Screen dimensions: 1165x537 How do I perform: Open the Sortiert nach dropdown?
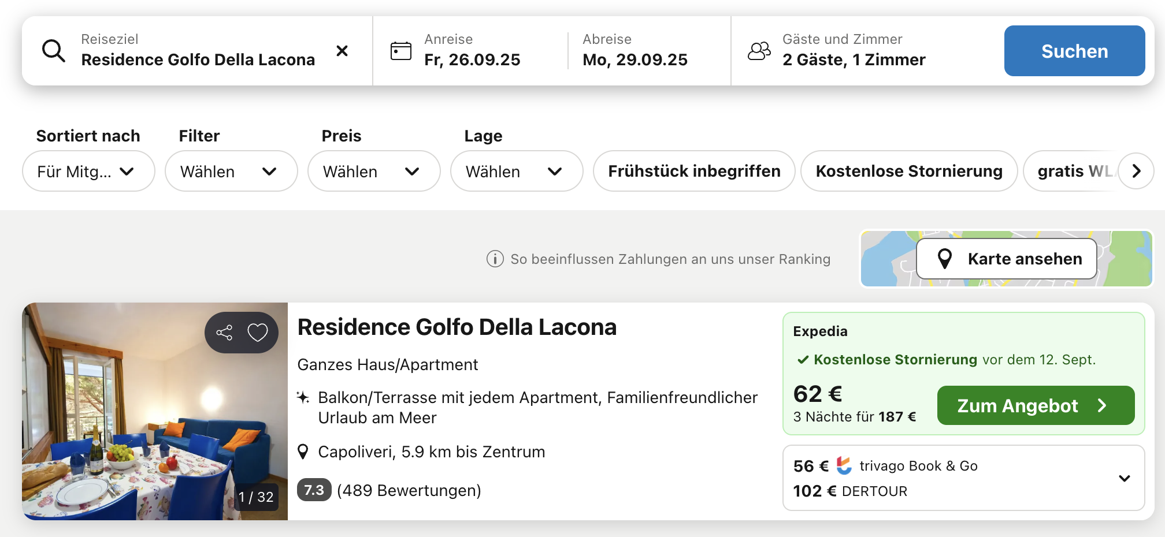(88, 171)
